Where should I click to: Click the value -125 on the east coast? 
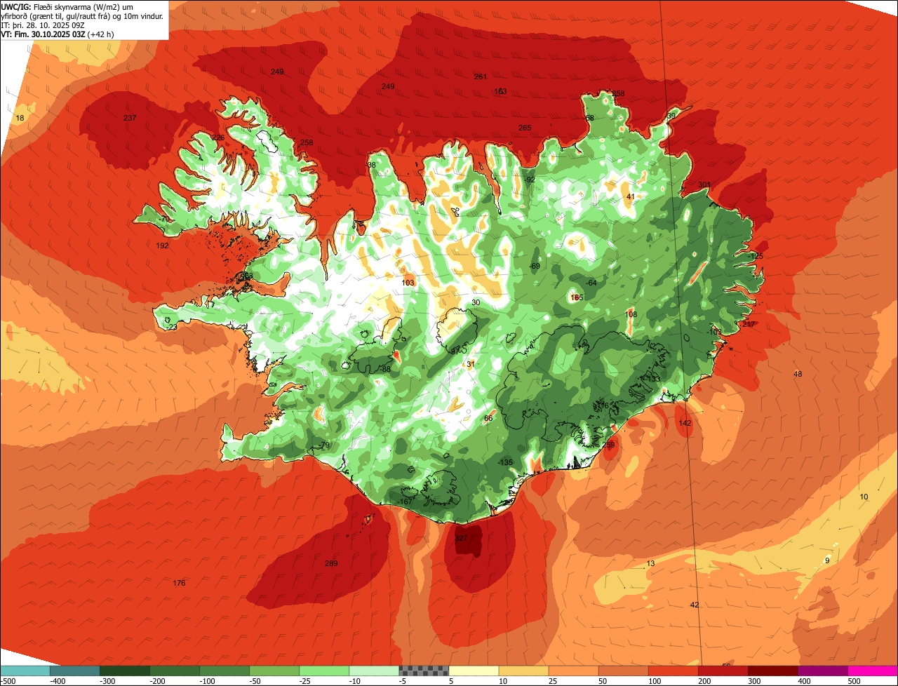coord(755,257)
